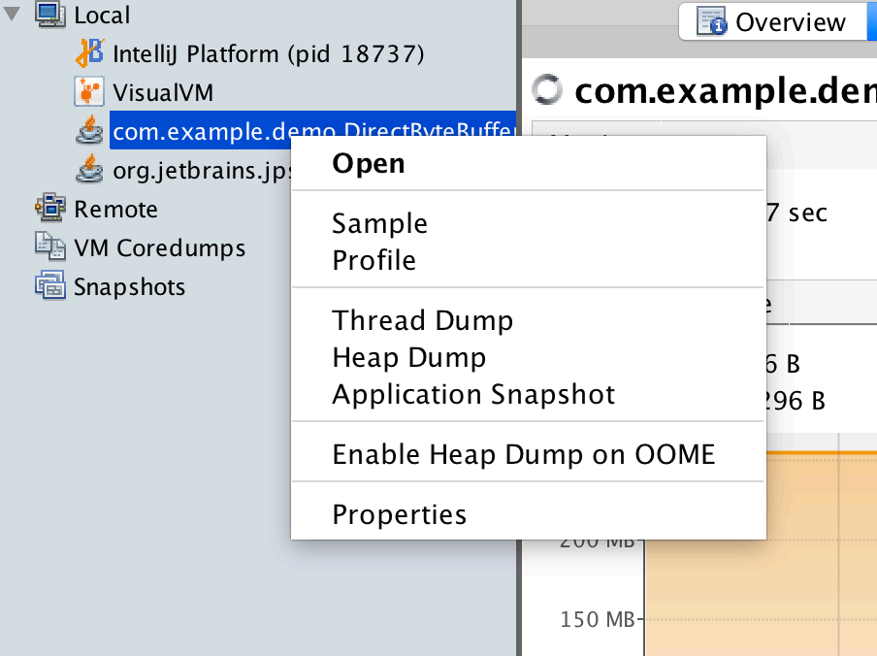Click the org.jetbrains Java process icon
877x656 pixels.
click(89, 169)
